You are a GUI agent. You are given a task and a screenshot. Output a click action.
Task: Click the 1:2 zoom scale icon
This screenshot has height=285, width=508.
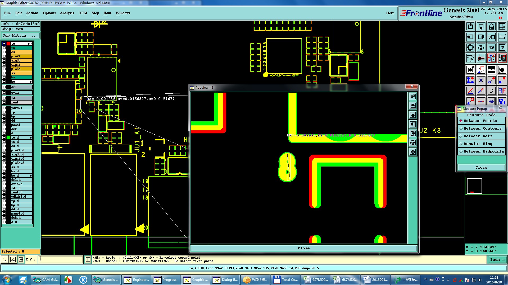coord(491,47)
